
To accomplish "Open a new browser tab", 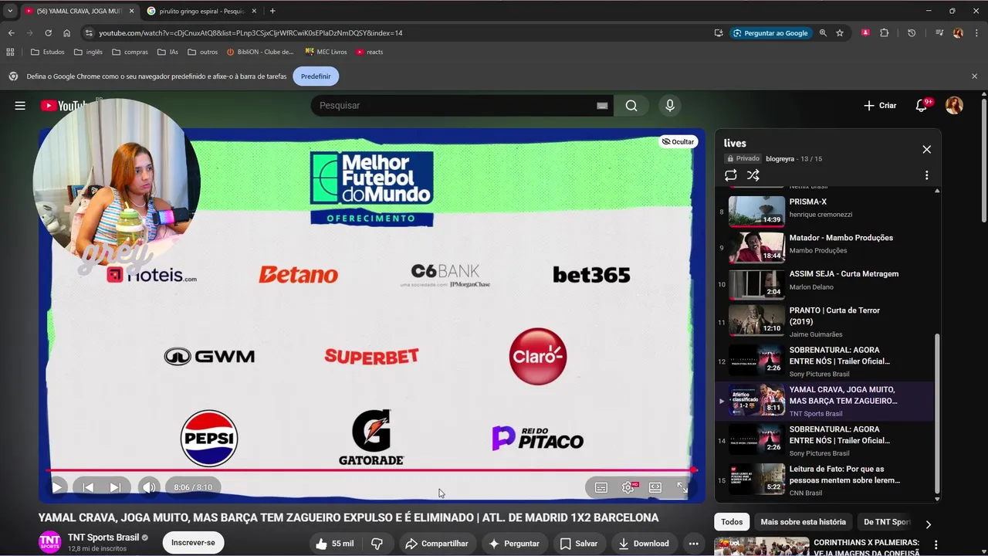I will click(x=272, y=11).
